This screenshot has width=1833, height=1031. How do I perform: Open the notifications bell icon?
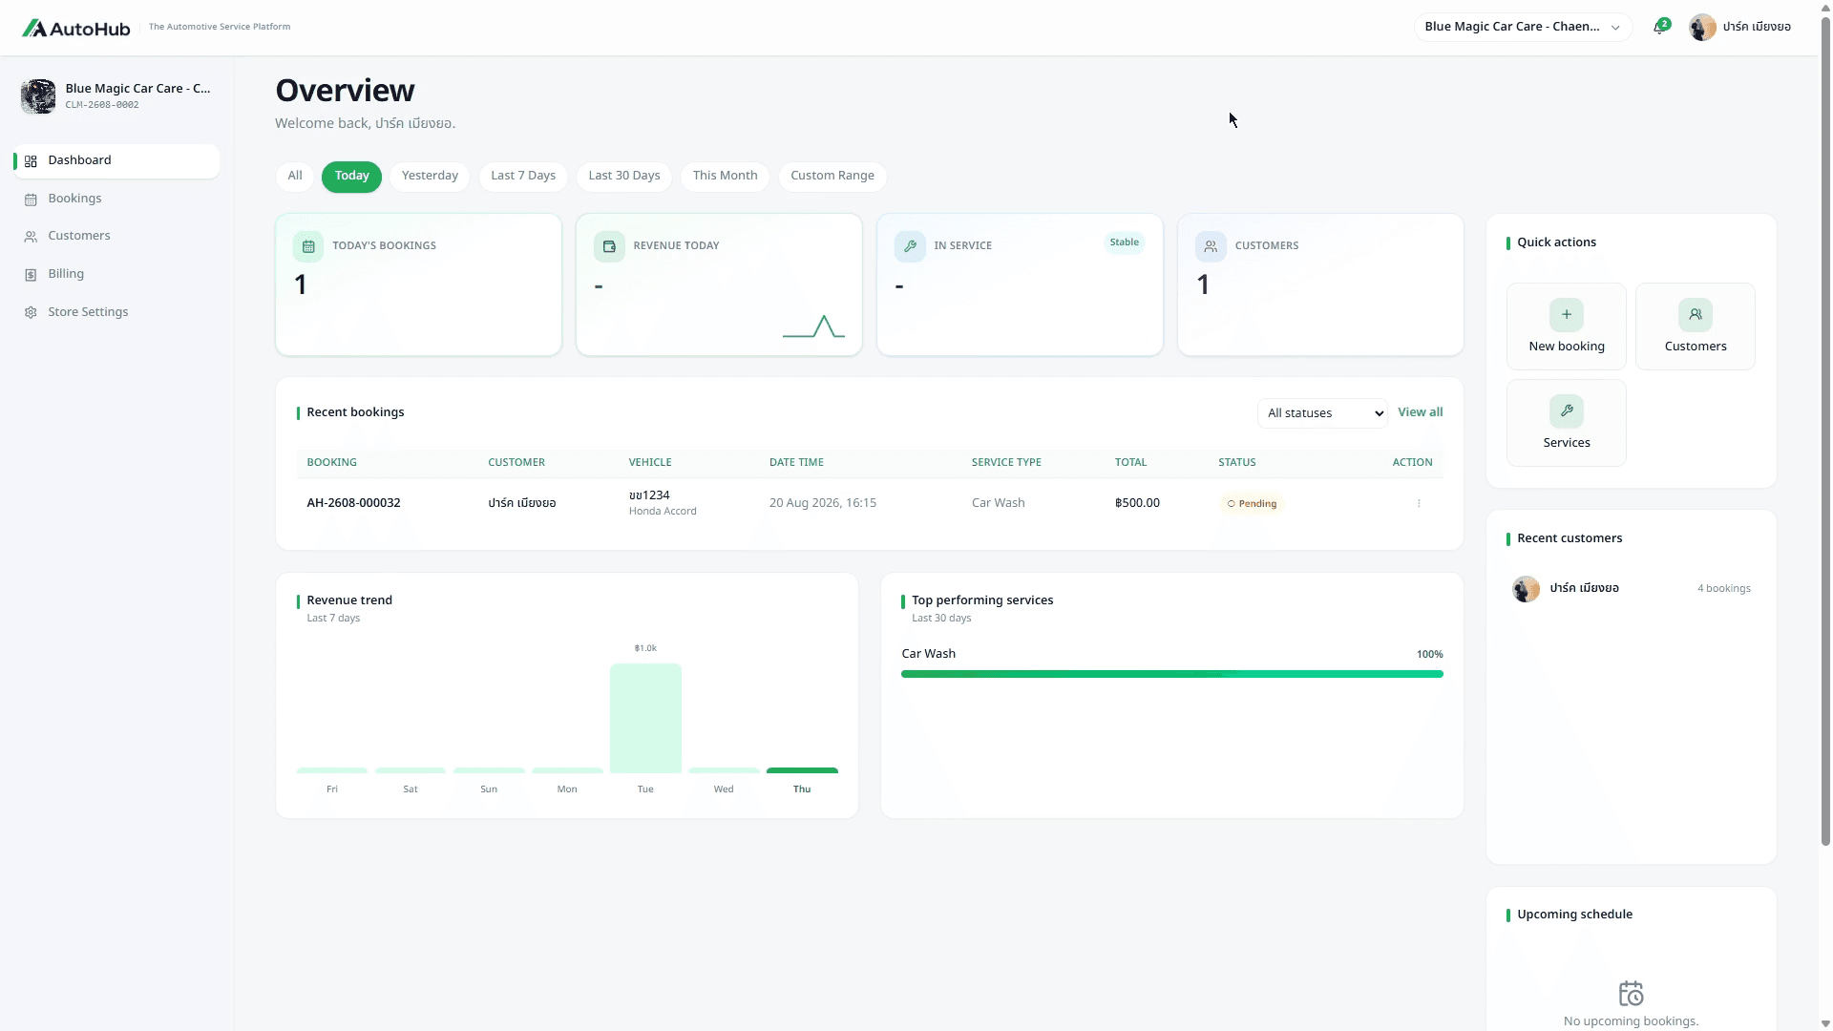[x=1659, y=28]
